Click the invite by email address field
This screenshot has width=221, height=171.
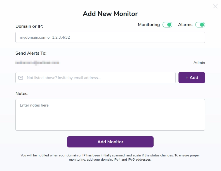tap(99, 78)
